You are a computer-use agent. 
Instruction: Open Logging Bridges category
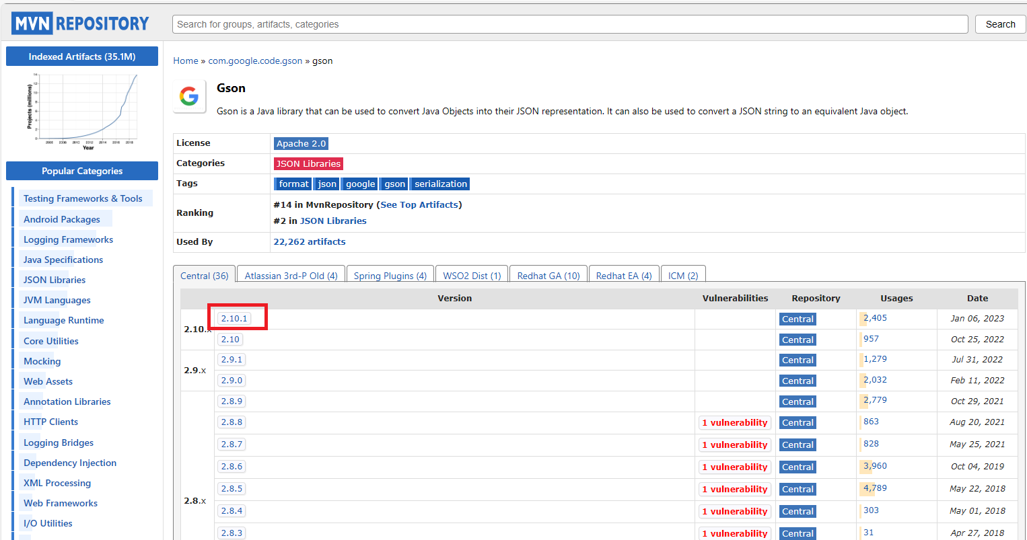pos(59,442)
